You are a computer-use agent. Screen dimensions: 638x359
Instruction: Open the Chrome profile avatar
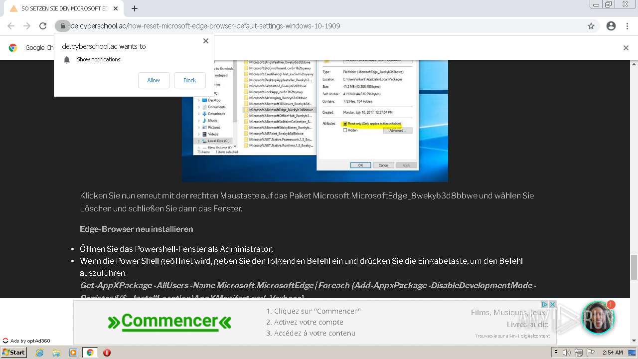click(611, 26)
